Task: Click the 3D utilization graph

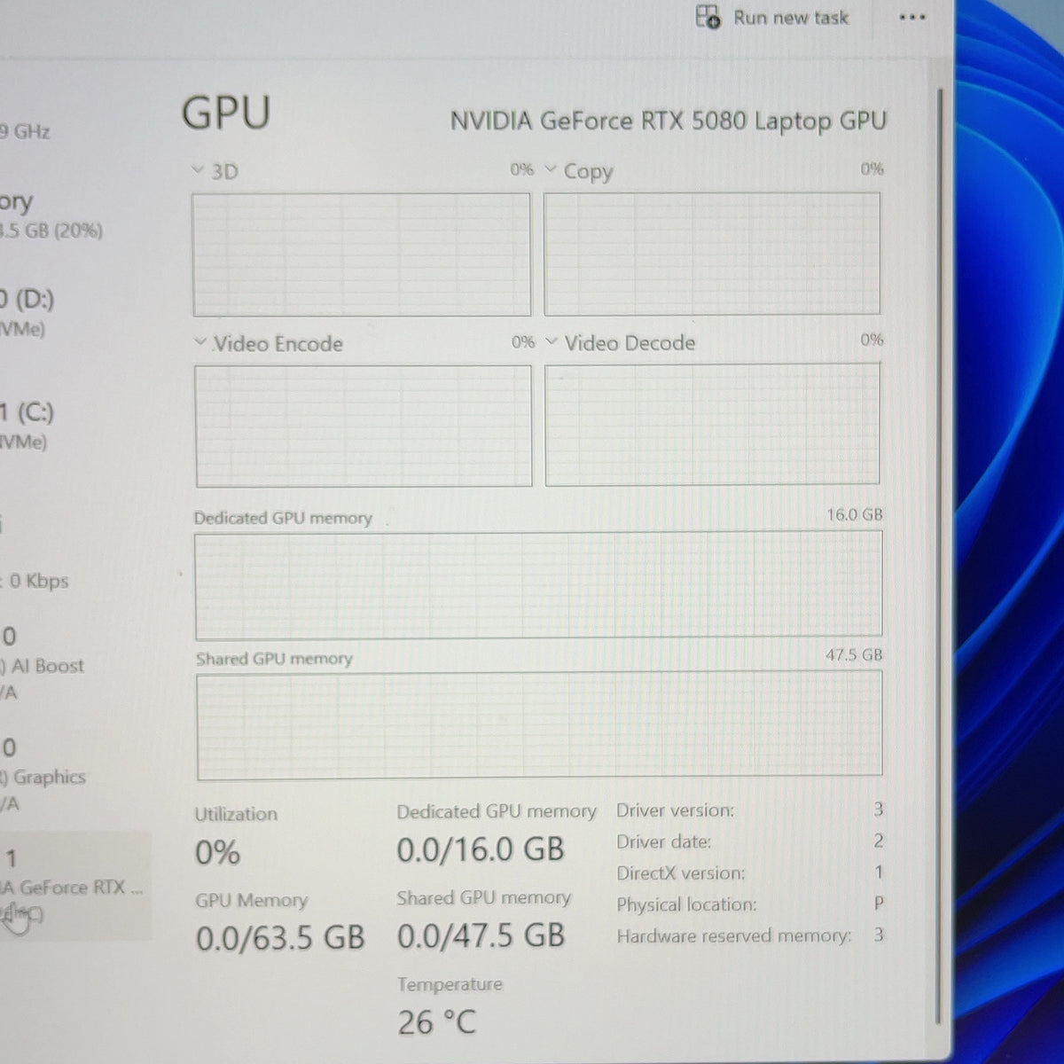Action: (x=362, y=254)
